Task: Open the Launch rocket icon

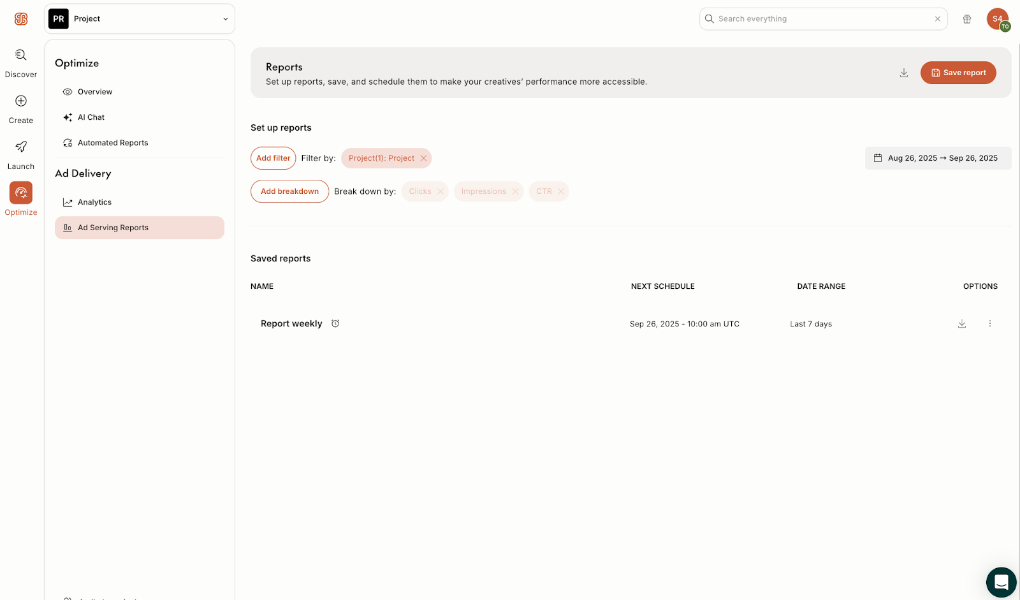Action: [21, 147]
